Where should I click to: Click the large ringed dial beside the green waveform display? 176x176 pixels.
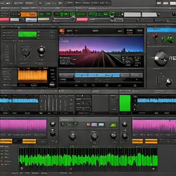pos(26,51)
